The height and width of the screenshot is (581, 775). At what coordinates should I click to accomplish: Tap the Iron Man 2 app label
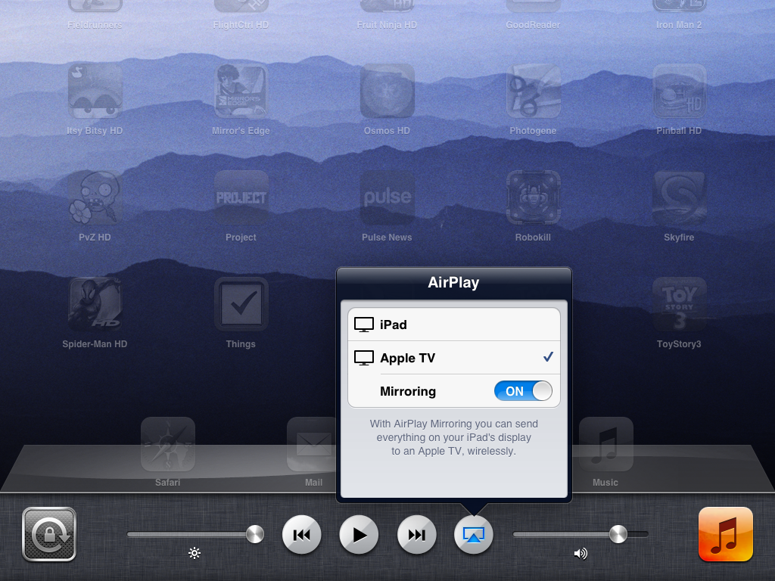point(679,25)
